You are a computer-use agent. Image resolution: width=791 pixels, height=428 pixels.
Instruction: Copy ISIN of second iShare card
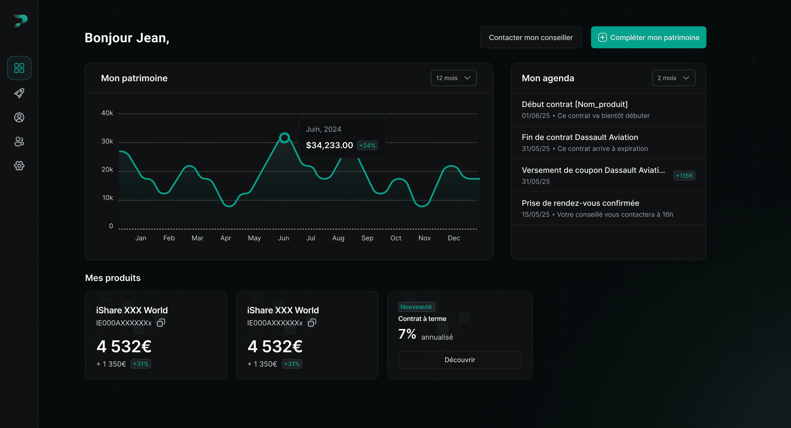(312, 322)
